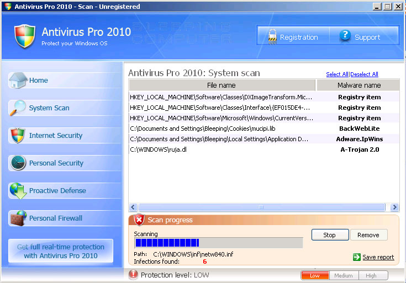Click the Personal Firewall brick wall icon

point(18,218)
